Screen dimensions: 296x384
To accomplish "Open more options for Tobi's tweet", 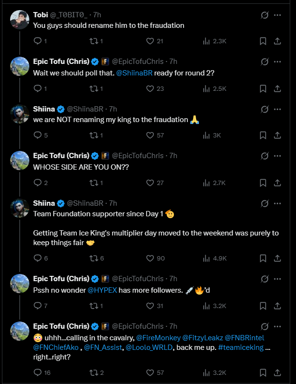I will [277, 15].
